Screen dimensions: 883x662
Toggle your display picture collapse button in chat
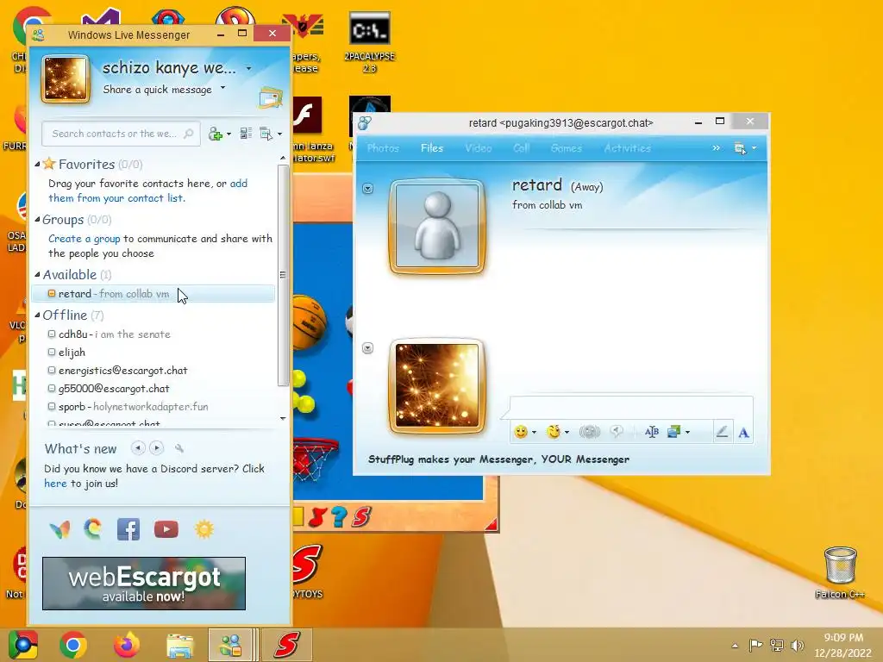pos(367,348)
